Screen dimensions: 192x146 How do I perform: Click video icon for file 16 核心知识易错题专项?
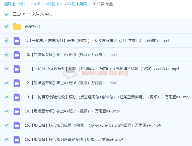17,139
